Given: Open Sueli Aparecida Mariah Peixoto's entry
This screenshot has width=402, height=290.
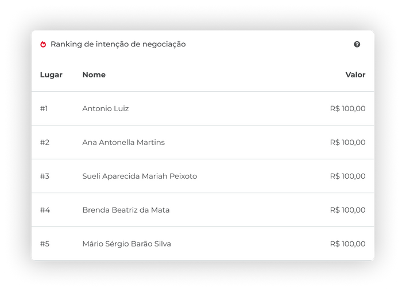Looking at the screenshot, I should (x=140, y=176).
